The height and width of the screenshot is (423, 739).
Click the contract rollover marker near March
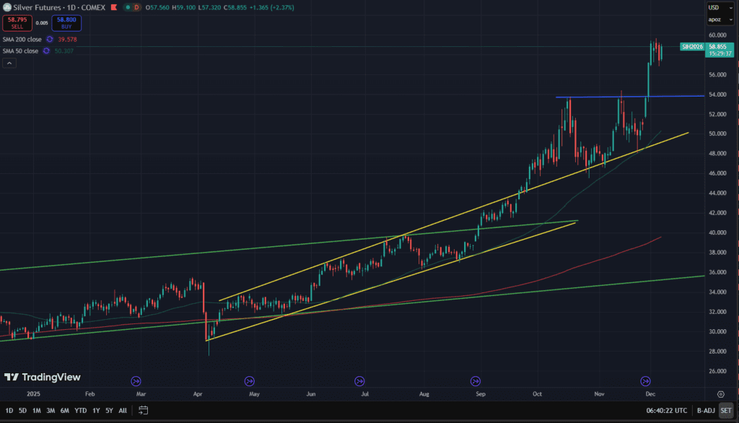pyautogui.click(x=136, y=381)
